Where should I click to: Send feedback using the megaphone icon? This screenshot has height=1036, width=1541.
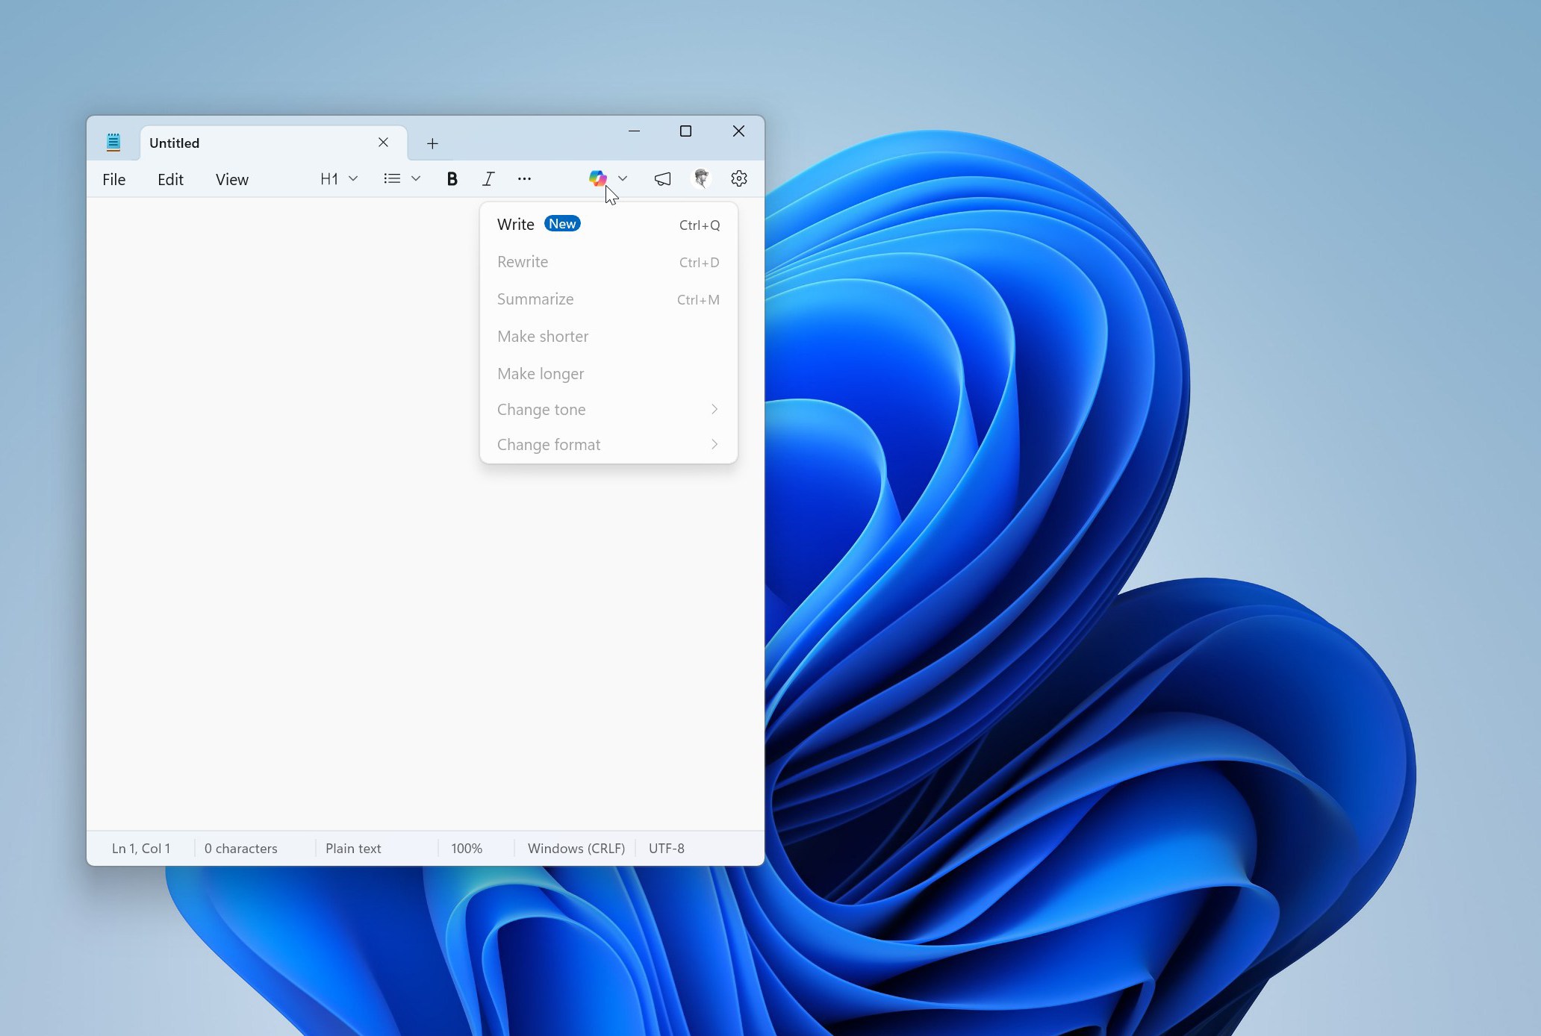[x=662, y=178]
